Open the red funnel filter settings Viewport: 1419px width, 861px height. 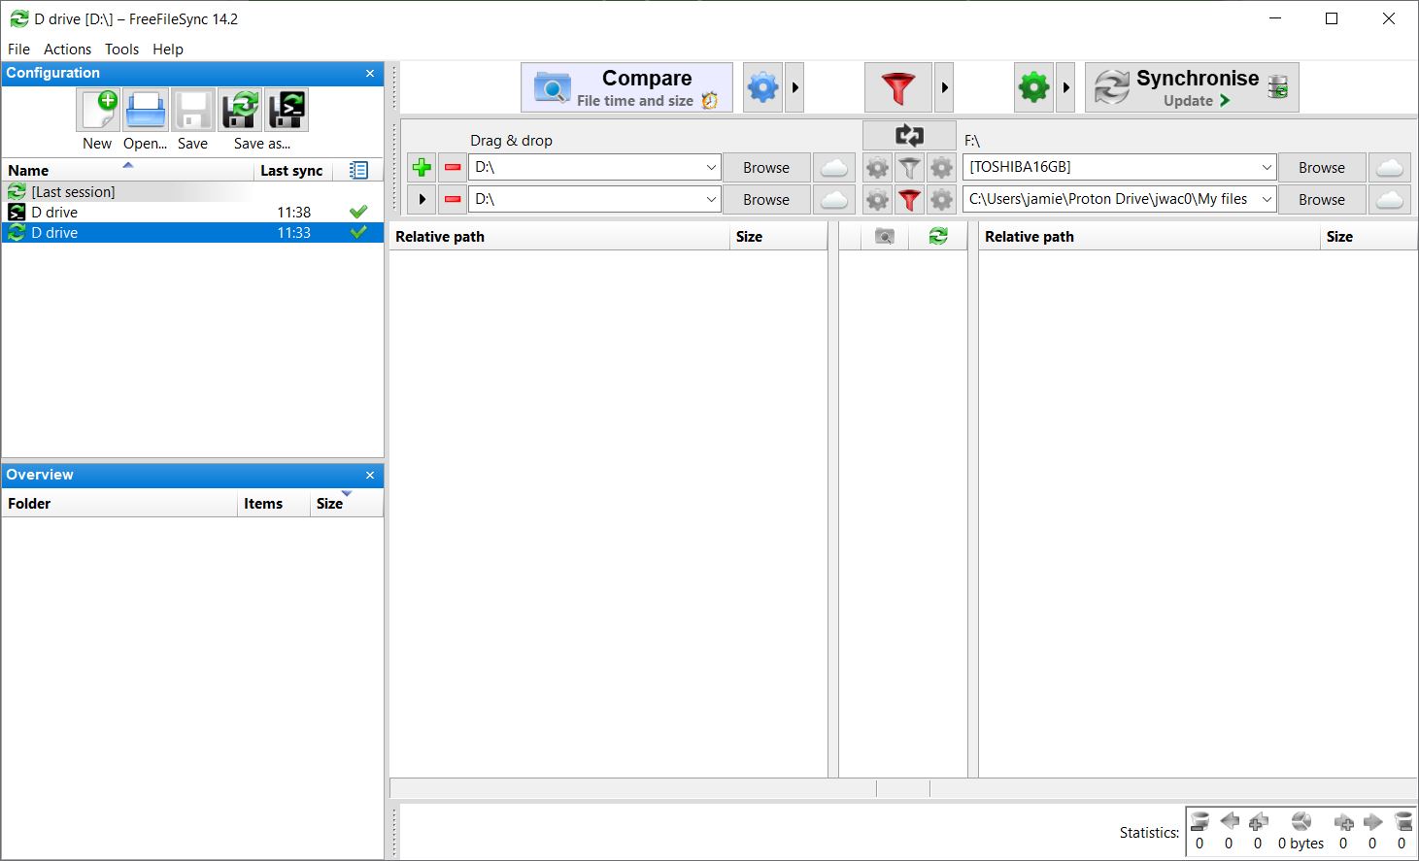click(x=898, y=87)
